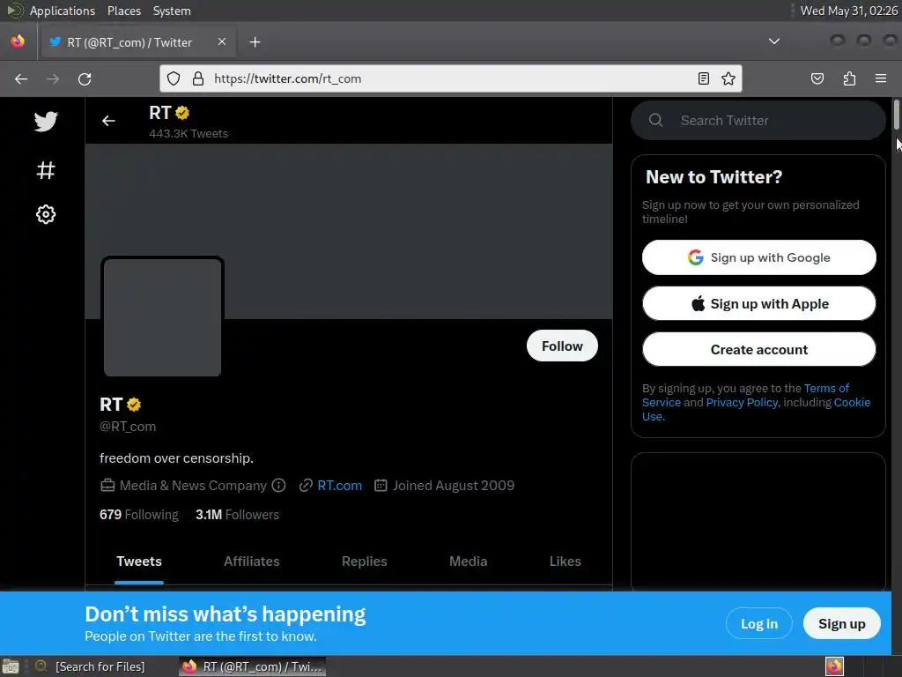
Task: Reload the page with refresh icon
Action: pyautogui.click(x=85, y=78)
